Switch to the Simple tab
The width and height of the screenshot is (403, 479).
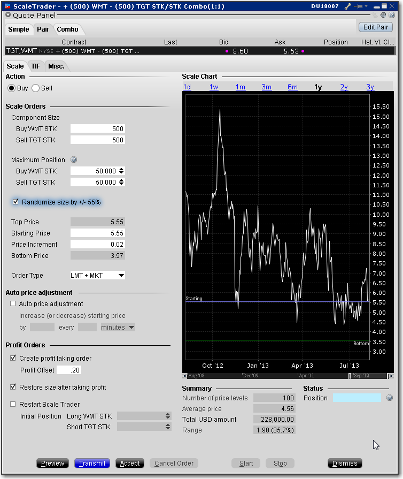click(19, 29)
